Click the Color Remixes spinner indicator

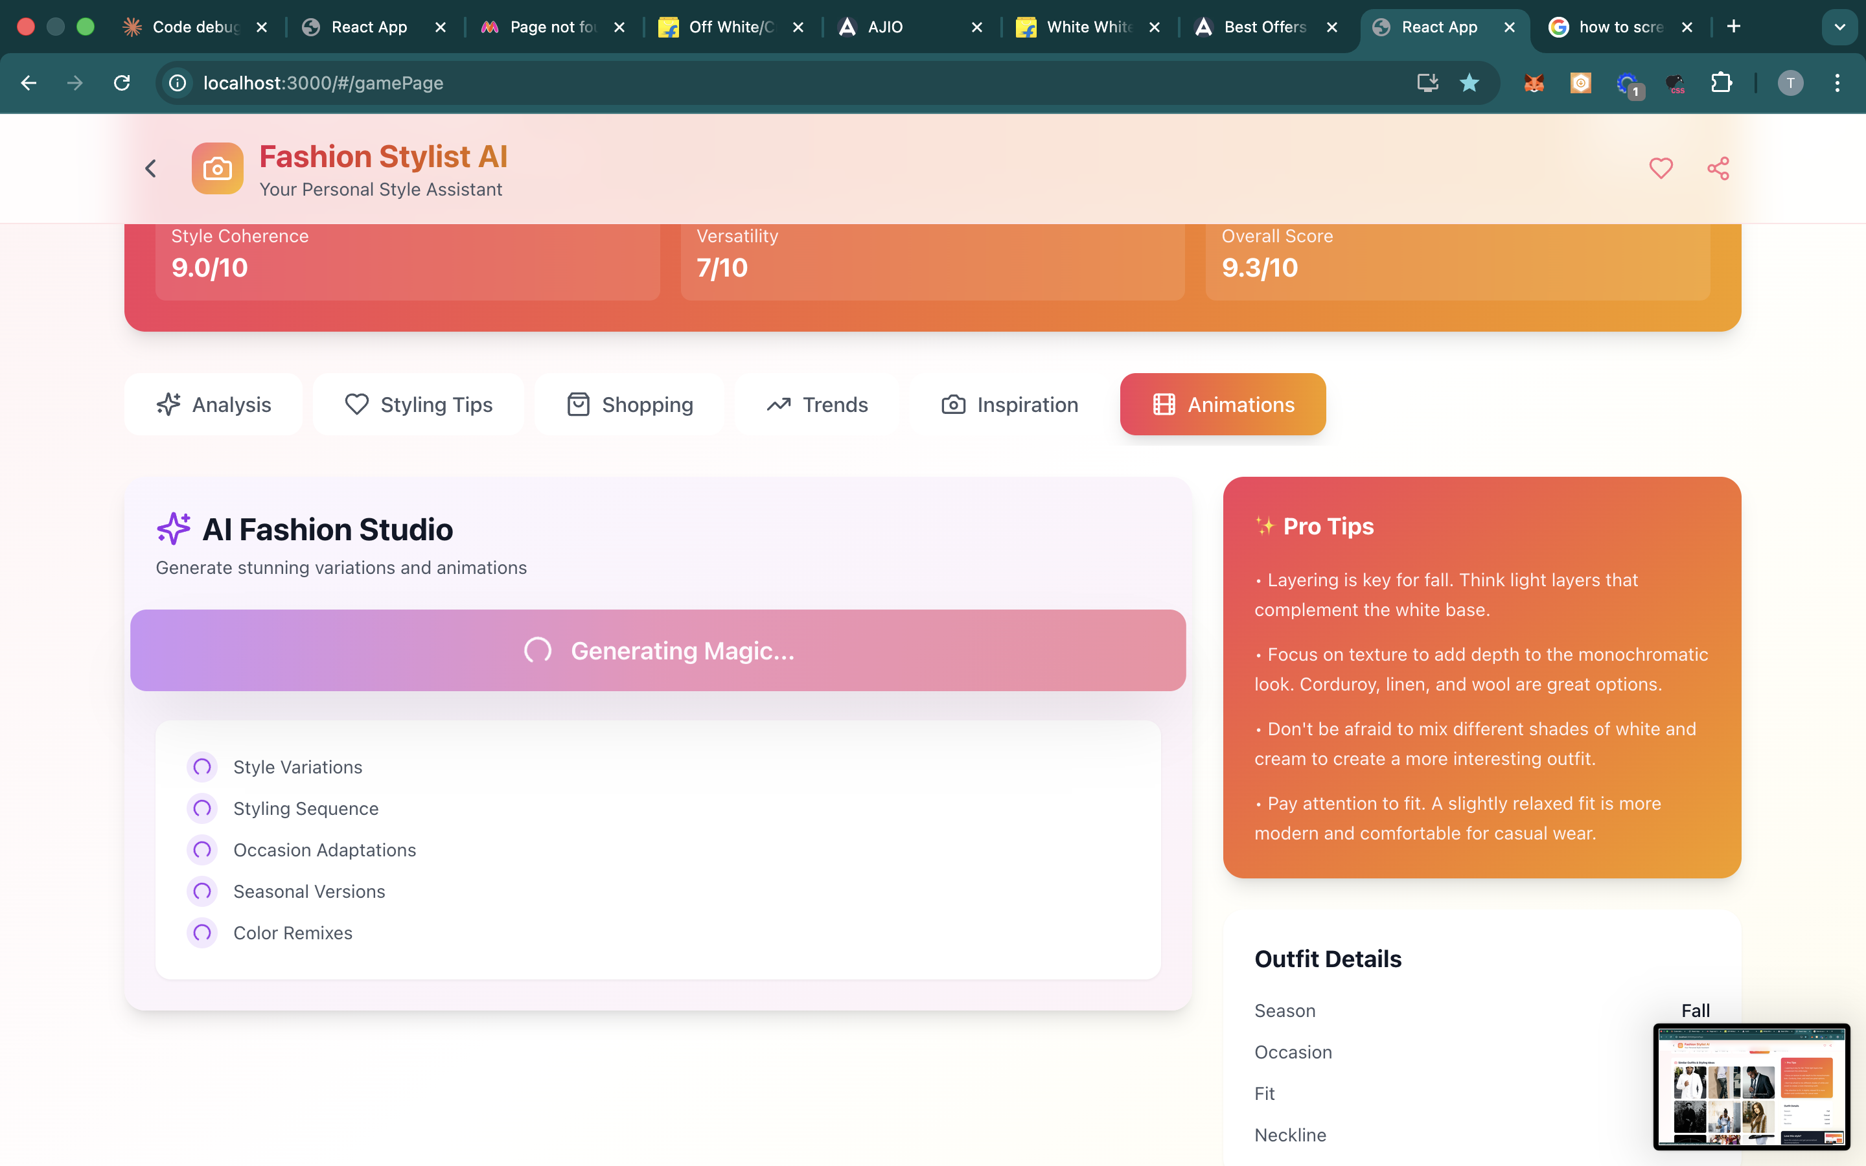[x=202, y=933]
